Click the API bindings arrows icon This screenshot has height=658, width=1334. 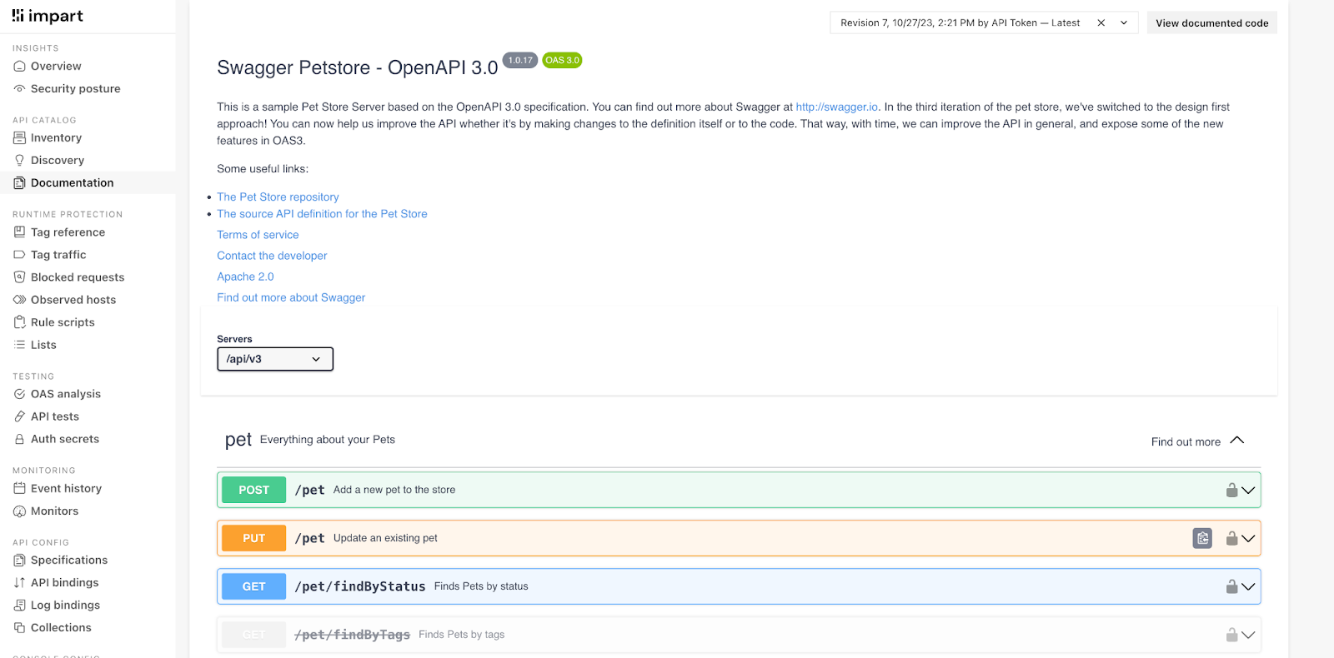click(19, 583)
